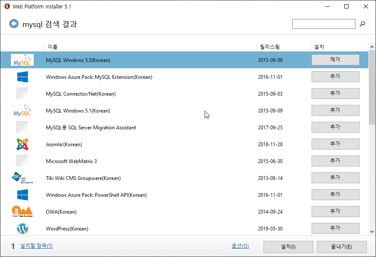Click the list scrollbar down arrow

[x=372, y=232]
